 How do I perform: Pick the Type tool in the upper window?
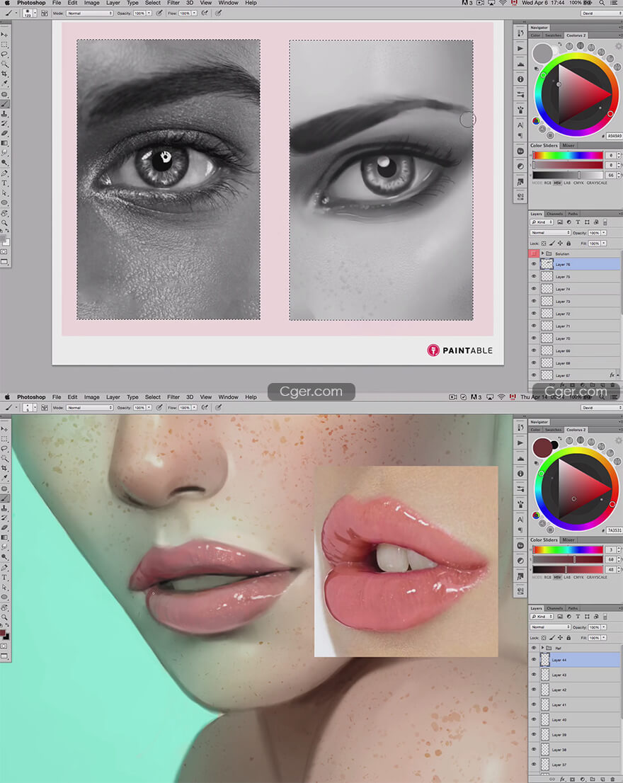click(x=4, y=183)
